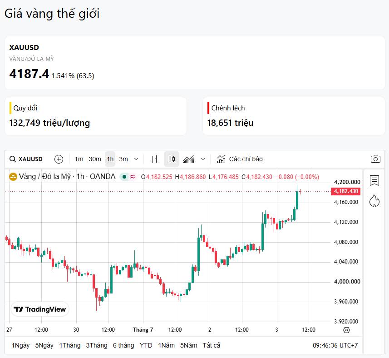Screen dimensions: 389x358
Task: Switch chart interval to 30m
Action: click(95, 159)
